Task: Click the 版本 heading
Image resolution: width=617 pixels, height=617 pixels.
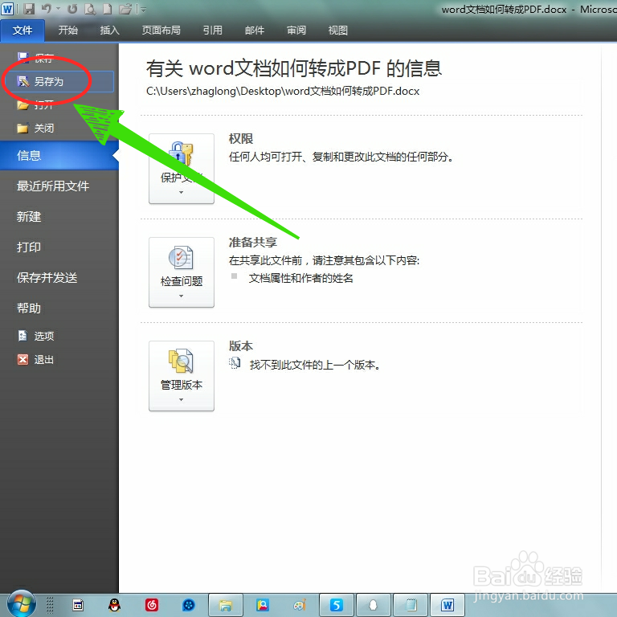Action: (x=241, y=346)
